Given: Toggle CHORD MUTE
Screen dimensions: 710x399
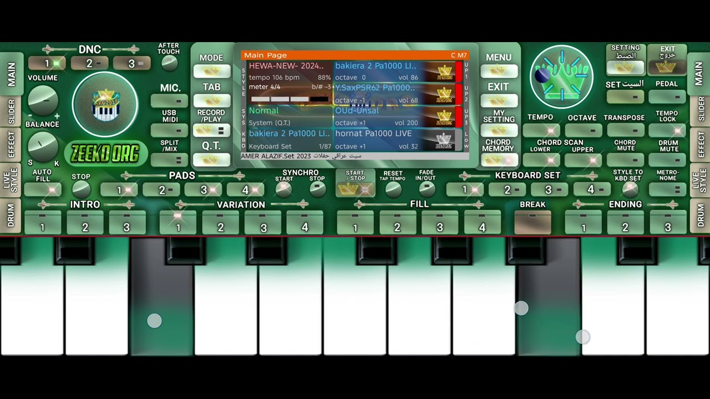Looking at the screenshot, I should coord(625,160).
